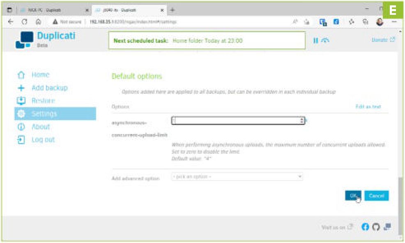Screen dimensions: 405x243
Task: Pause Duplicati scheduled tasks
Action: click(x=315, y=40)
